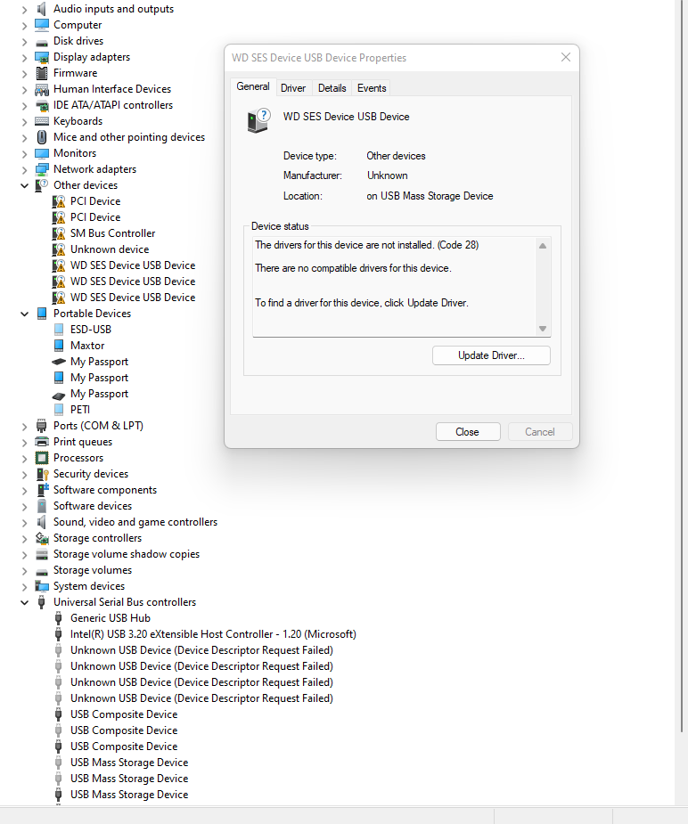
Task: Click the Update Driver button
Action: [491, 355]
